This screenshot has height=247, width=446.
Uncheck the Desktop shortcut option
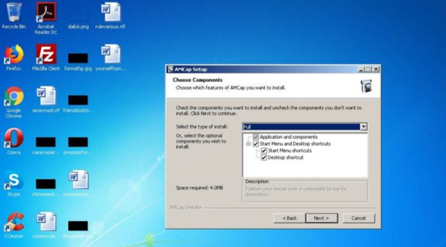[264, 158]
